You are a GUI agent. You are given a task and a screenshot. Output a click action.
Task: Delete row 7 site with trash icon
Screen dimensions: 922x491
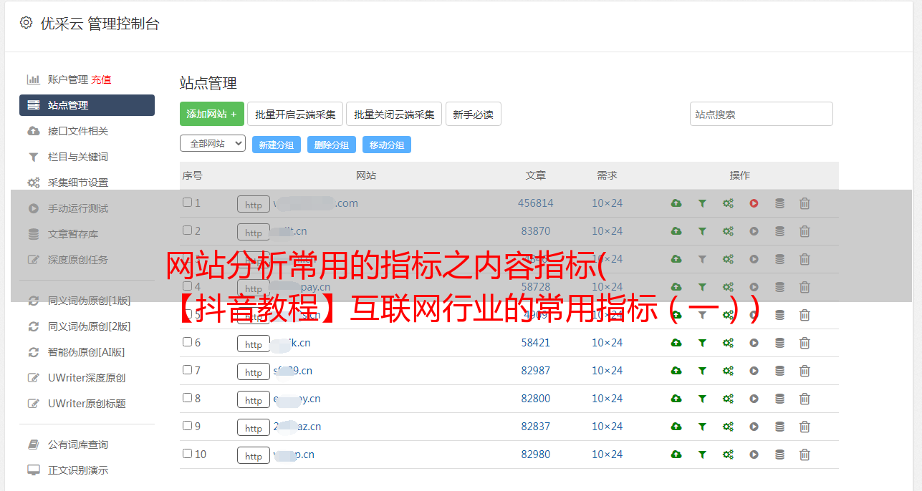pos(805,371)
